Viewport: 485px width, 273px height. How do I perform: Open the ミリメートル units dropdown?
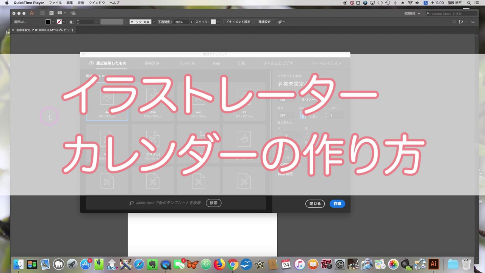[320, 99]
